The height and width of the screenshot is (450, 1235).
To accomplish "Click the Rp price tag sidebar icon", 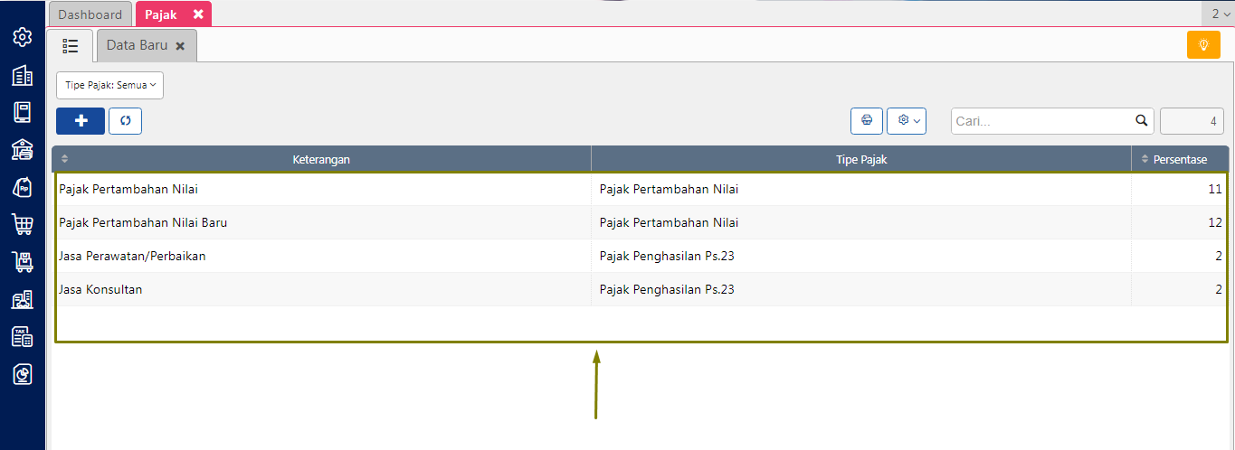I will coord(23,187).
